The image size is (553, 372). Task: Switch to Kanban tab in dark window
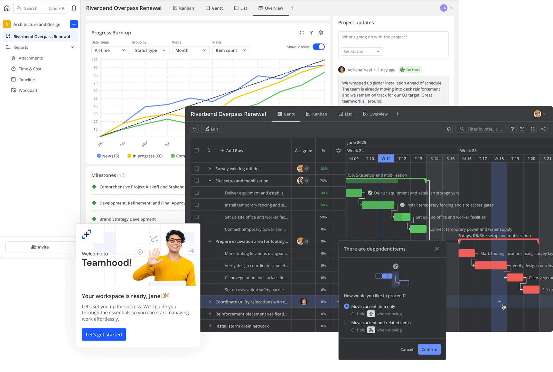click(x=317, y=114)
